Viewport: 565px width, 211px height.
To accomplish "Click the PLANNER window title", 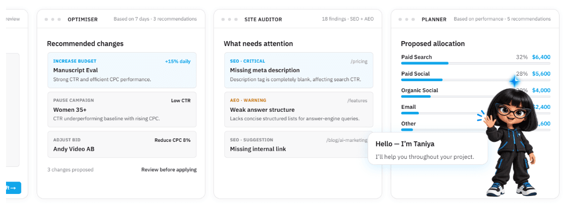I will [434, 20].
